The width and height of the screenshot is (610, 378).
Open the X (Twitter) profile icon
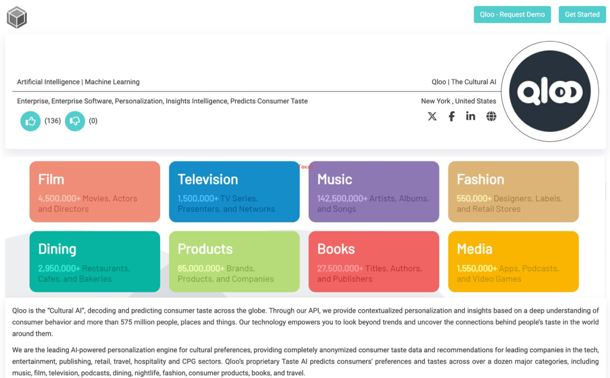[432, 116]
